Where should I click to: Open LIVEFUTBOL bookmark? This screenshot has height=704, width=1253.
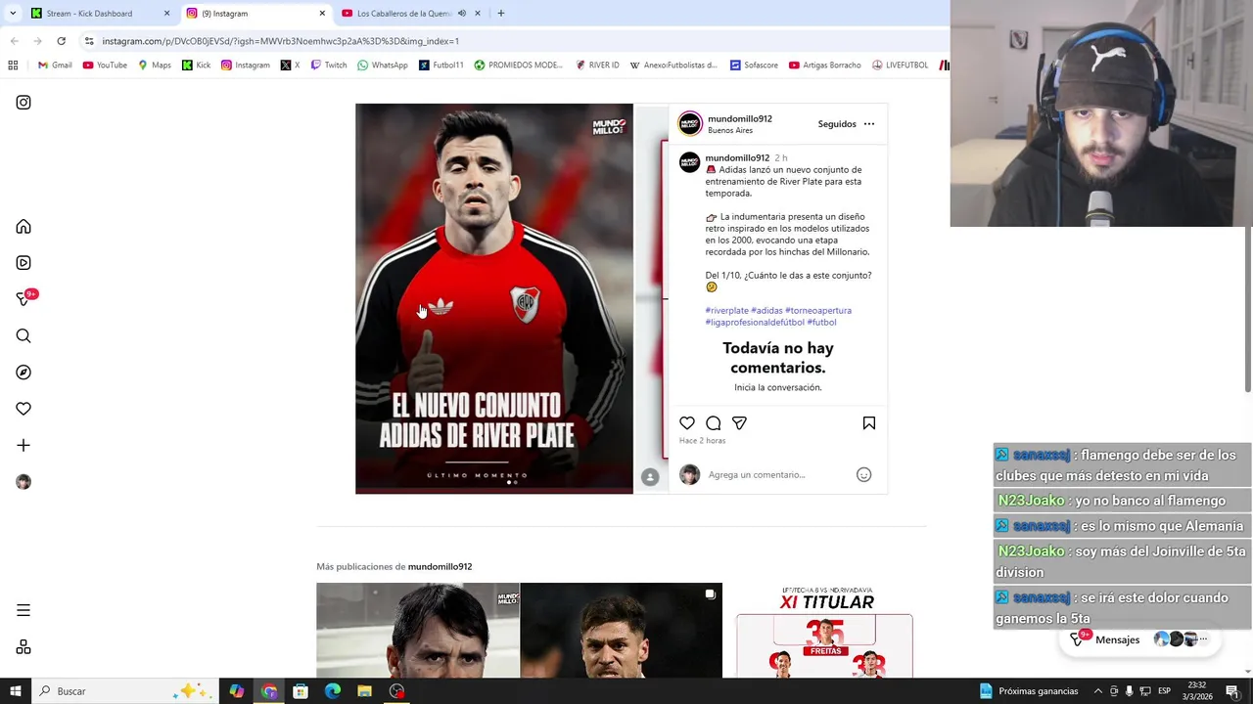[900, 66]
